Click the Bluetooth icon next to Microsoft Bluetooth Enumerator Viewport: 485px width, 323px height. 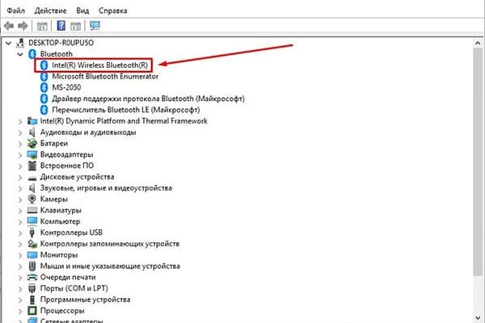(44, 77)
